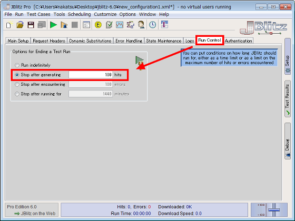Click the hits count field showing 100

91,75
